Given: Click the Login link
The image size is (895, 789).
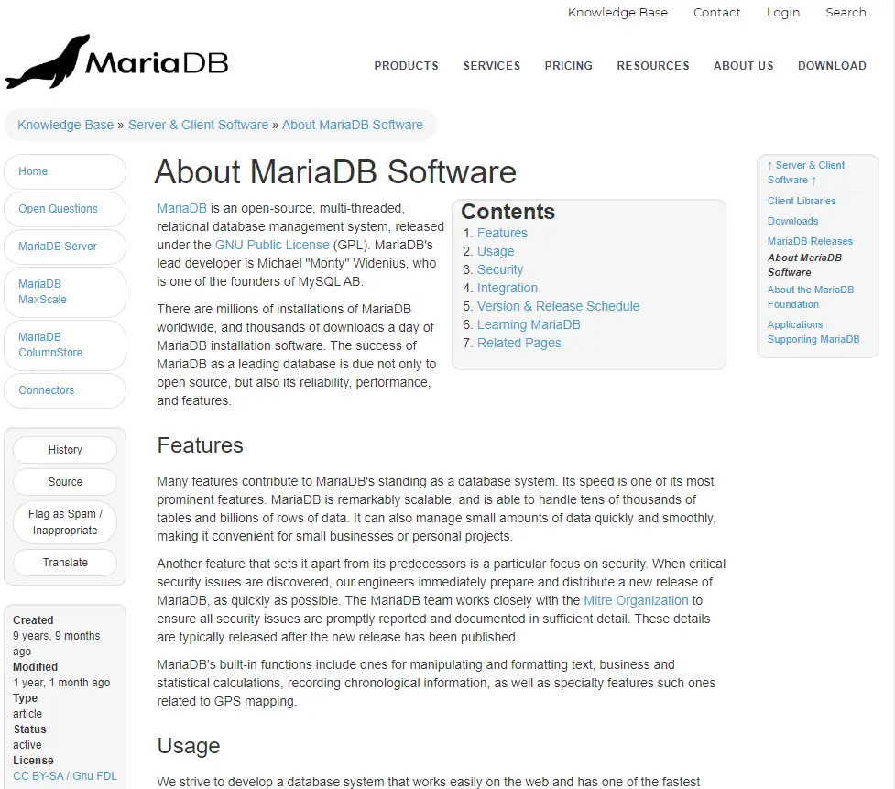Looking at the screenshot, I should (x=782, y=13).
